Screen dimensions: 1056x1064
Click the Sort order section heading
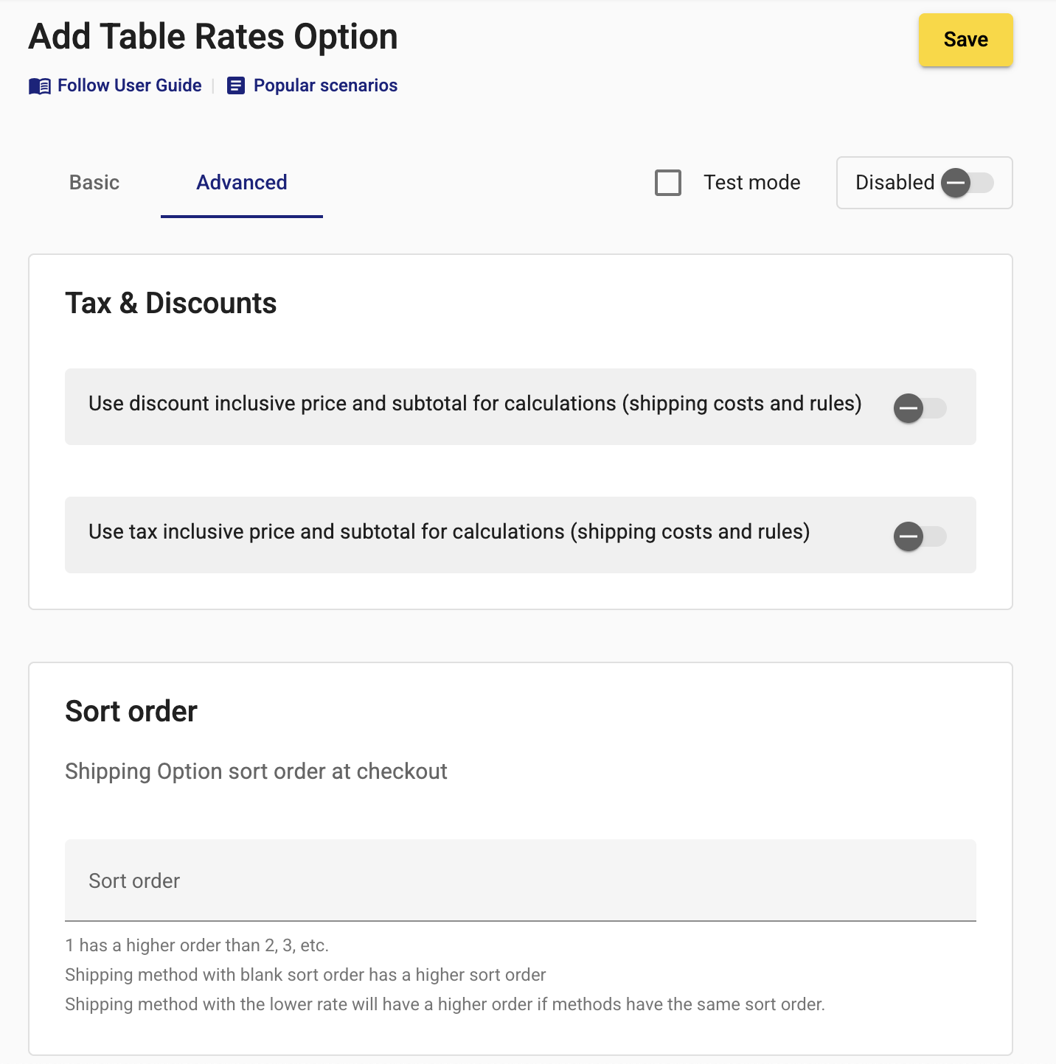(x=131, y=712)
